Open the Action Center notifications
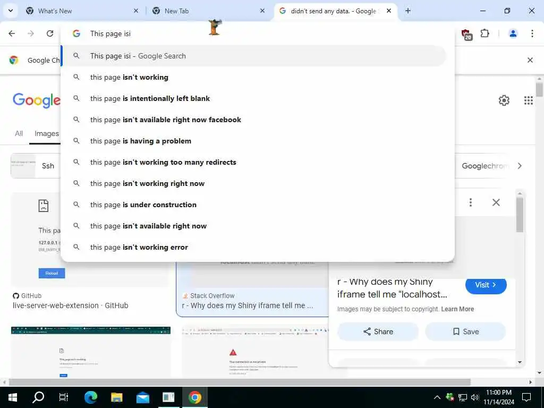Screen dimensions: 544x408 (526, 397)
